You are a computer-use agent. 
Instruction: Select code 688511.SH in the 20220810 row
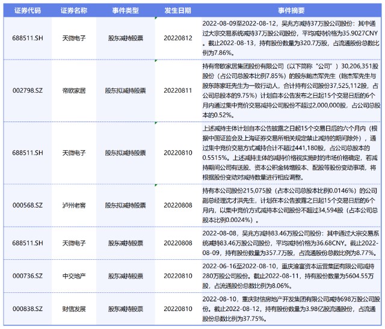(28, 153)
